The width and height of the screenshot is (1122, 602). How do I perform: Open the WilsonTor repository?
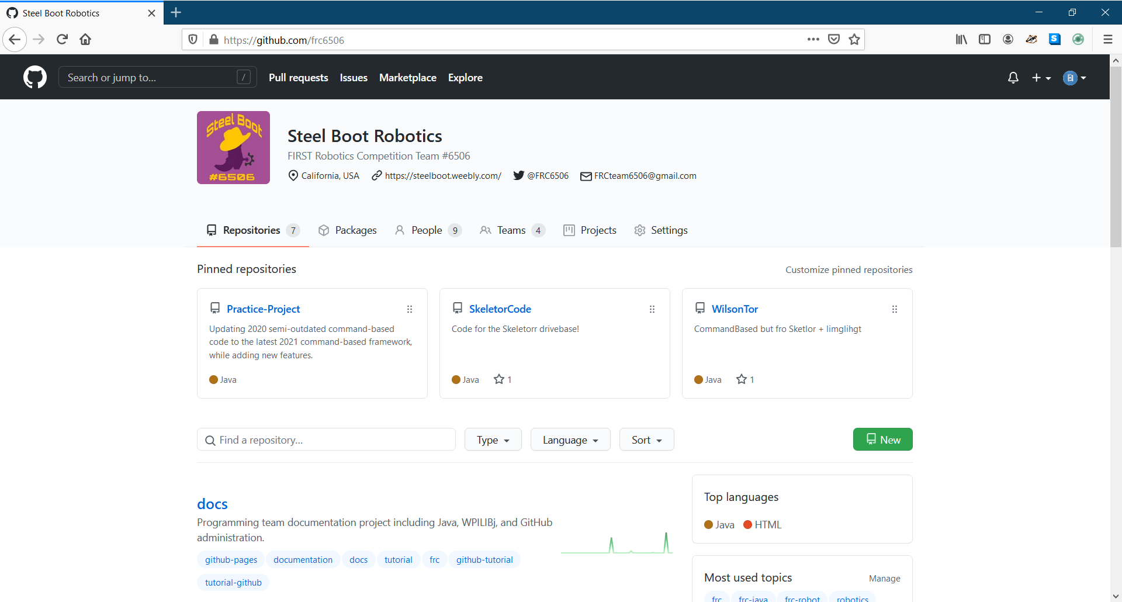click(x=735, y=309)
